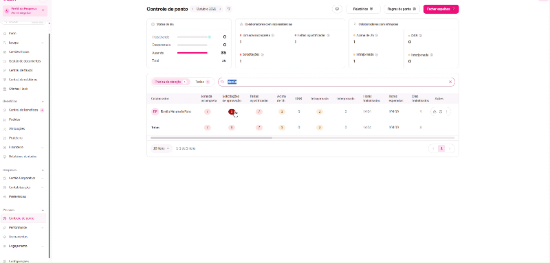Click the DF avatar in the collaborator row
Screen dimensions: 550x263
tap(155, 112)
